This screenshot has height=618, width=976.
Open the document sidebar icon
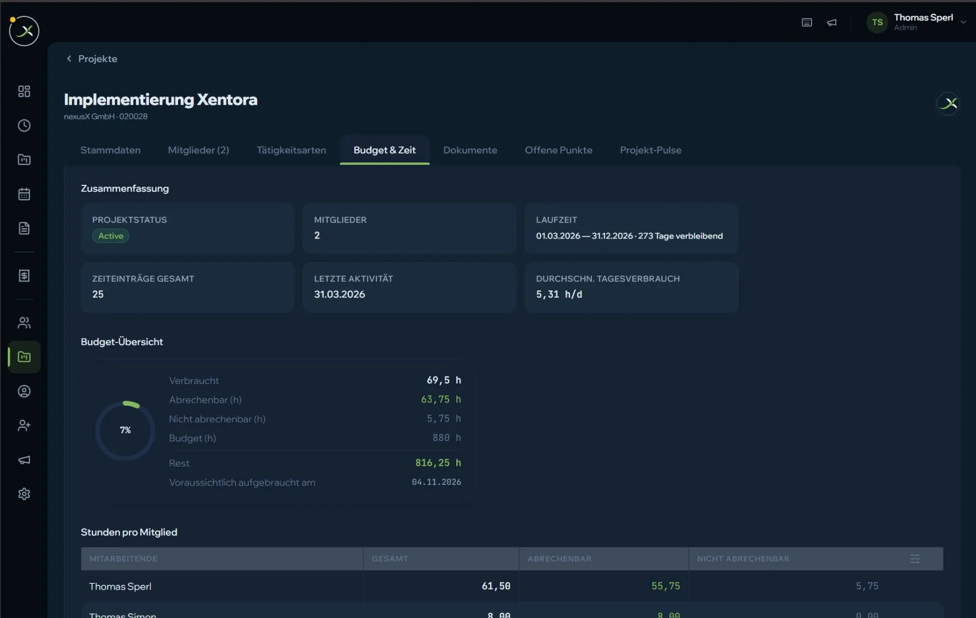click(x=24, y=228)
